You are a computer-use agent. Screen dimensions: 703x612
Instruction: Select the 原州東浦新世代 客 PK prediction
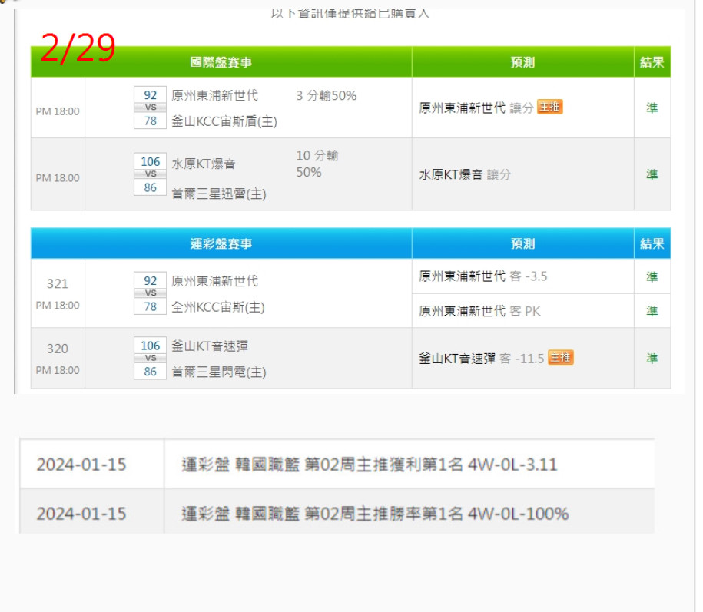pyautogui.click(x=479, y=311)
